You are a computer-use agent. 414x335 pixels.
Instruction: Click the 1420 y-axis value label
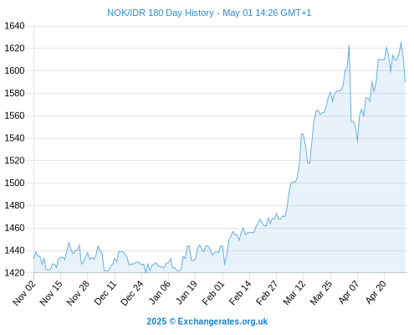[x=14, y=273]
